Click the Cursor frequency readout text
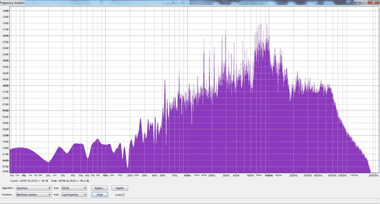Screen dimensions: 380x204 pos(30,181)
